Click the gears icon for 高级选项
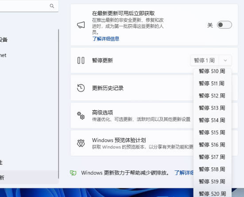 click(81, 116)
